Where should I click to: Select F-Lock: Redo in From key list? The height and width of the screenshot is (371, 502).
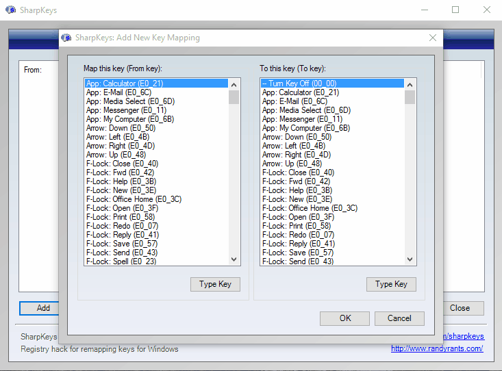click(x=157, y=226)
